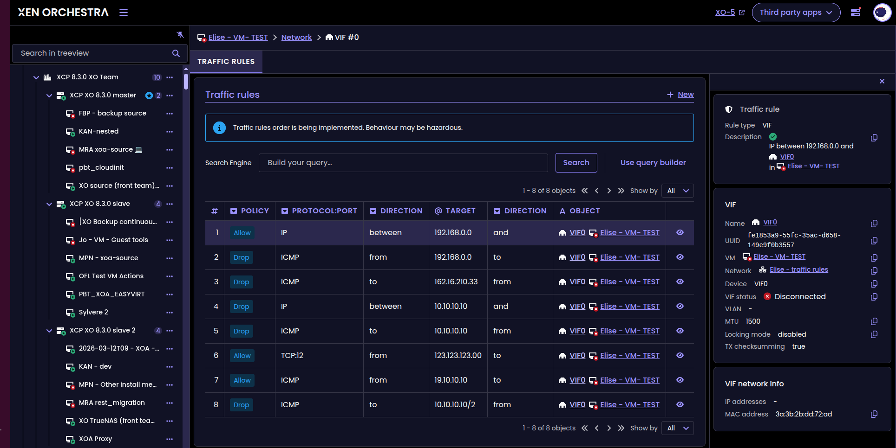
Task: Open the tasks icon in top bar
Action: pyautogui.click(x=856, y=13)
